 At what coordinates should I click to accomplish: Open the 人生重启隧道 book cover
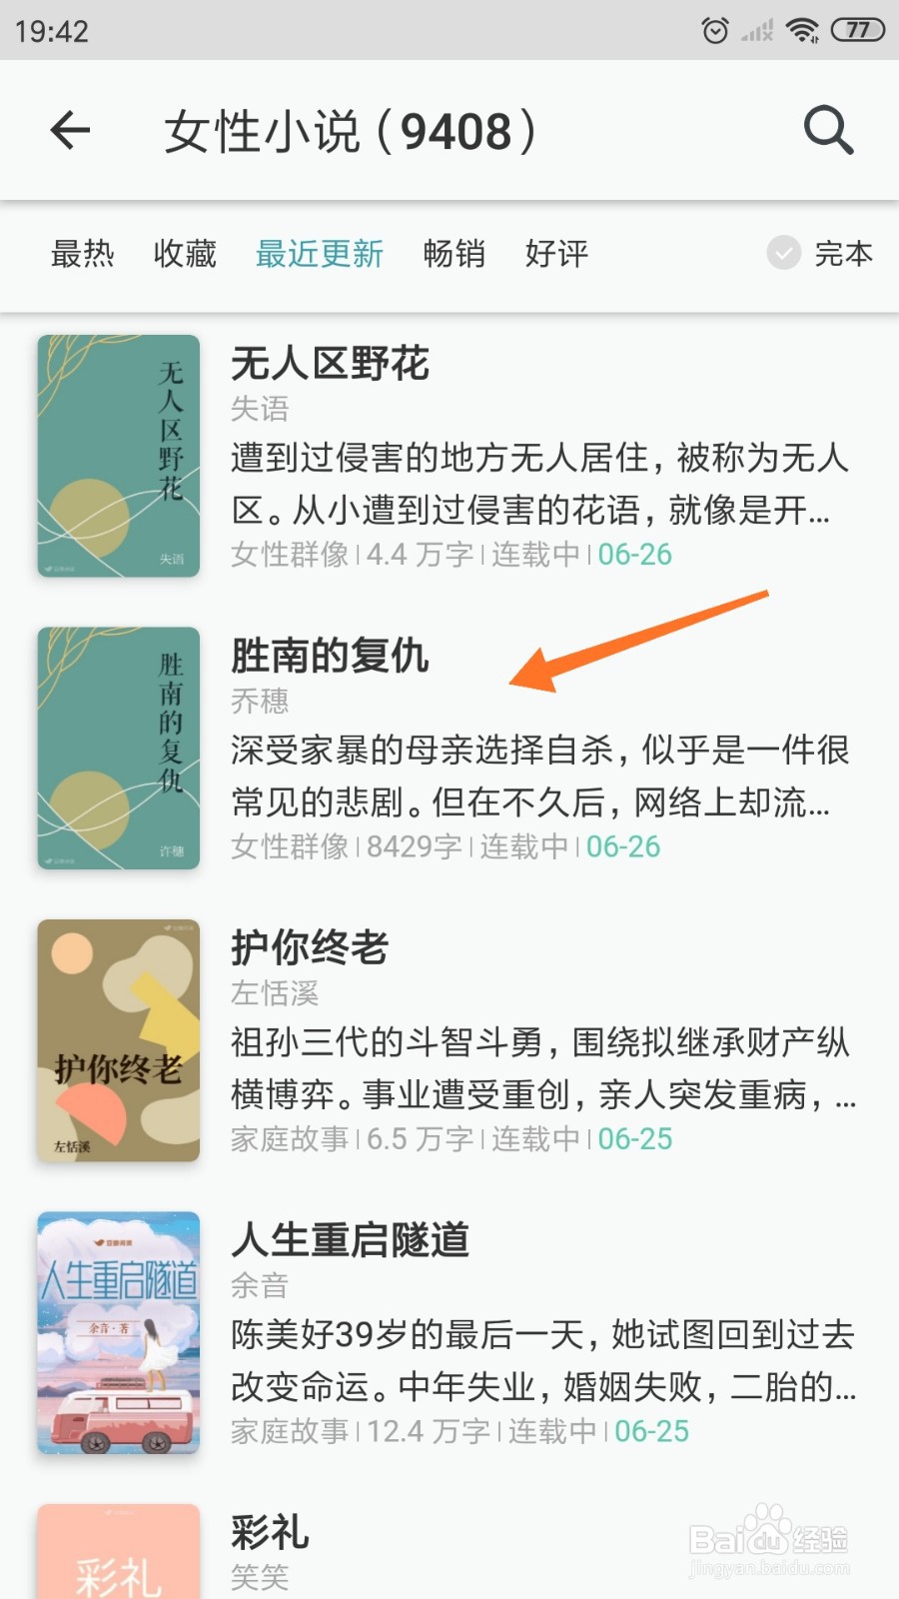[x=119, y=1333]
